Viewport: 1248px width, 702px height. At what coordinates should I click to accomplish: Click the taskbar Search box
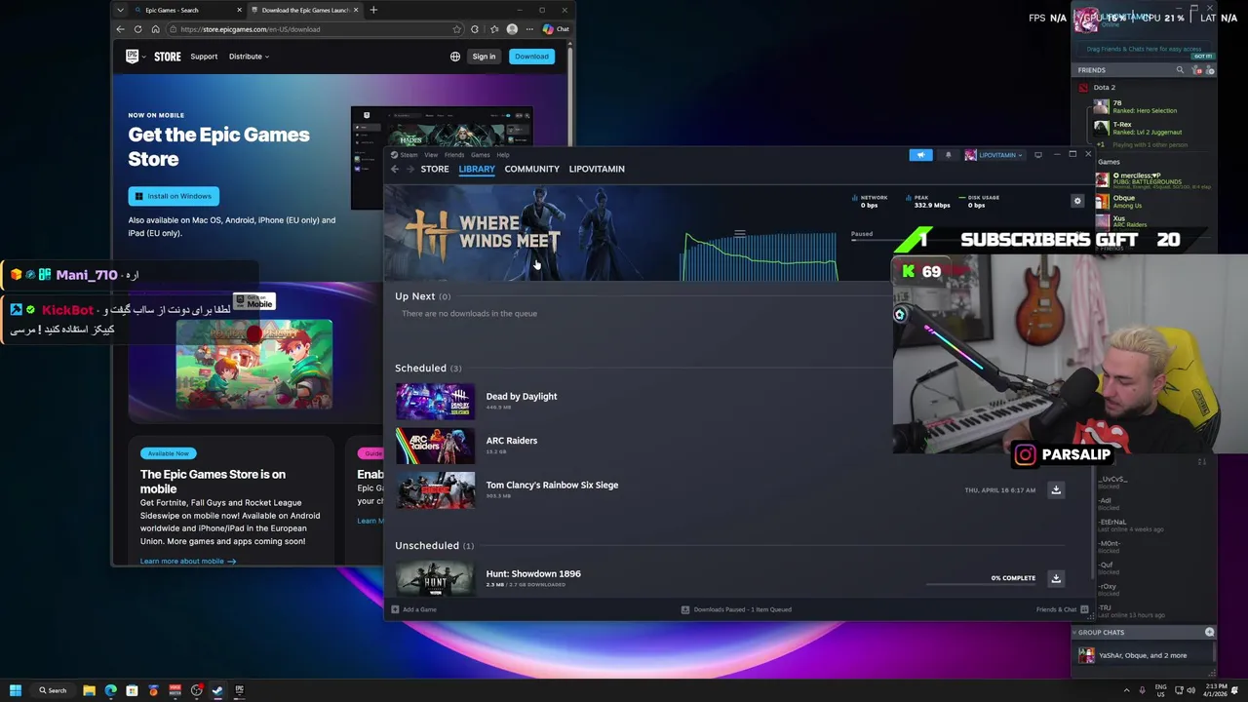click(54, 690)
